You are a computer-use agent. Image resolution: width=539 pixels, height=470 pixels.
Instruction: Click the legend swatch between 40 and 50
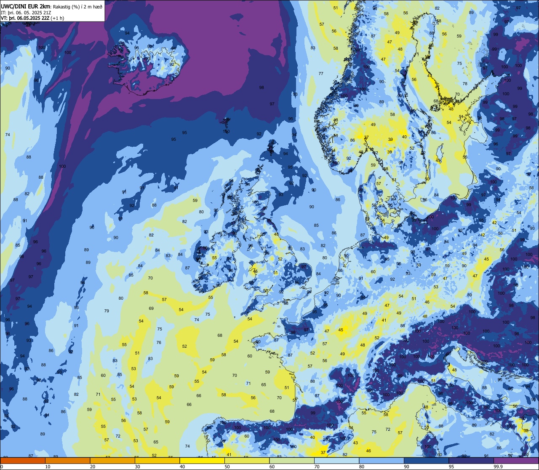[202, 460]
